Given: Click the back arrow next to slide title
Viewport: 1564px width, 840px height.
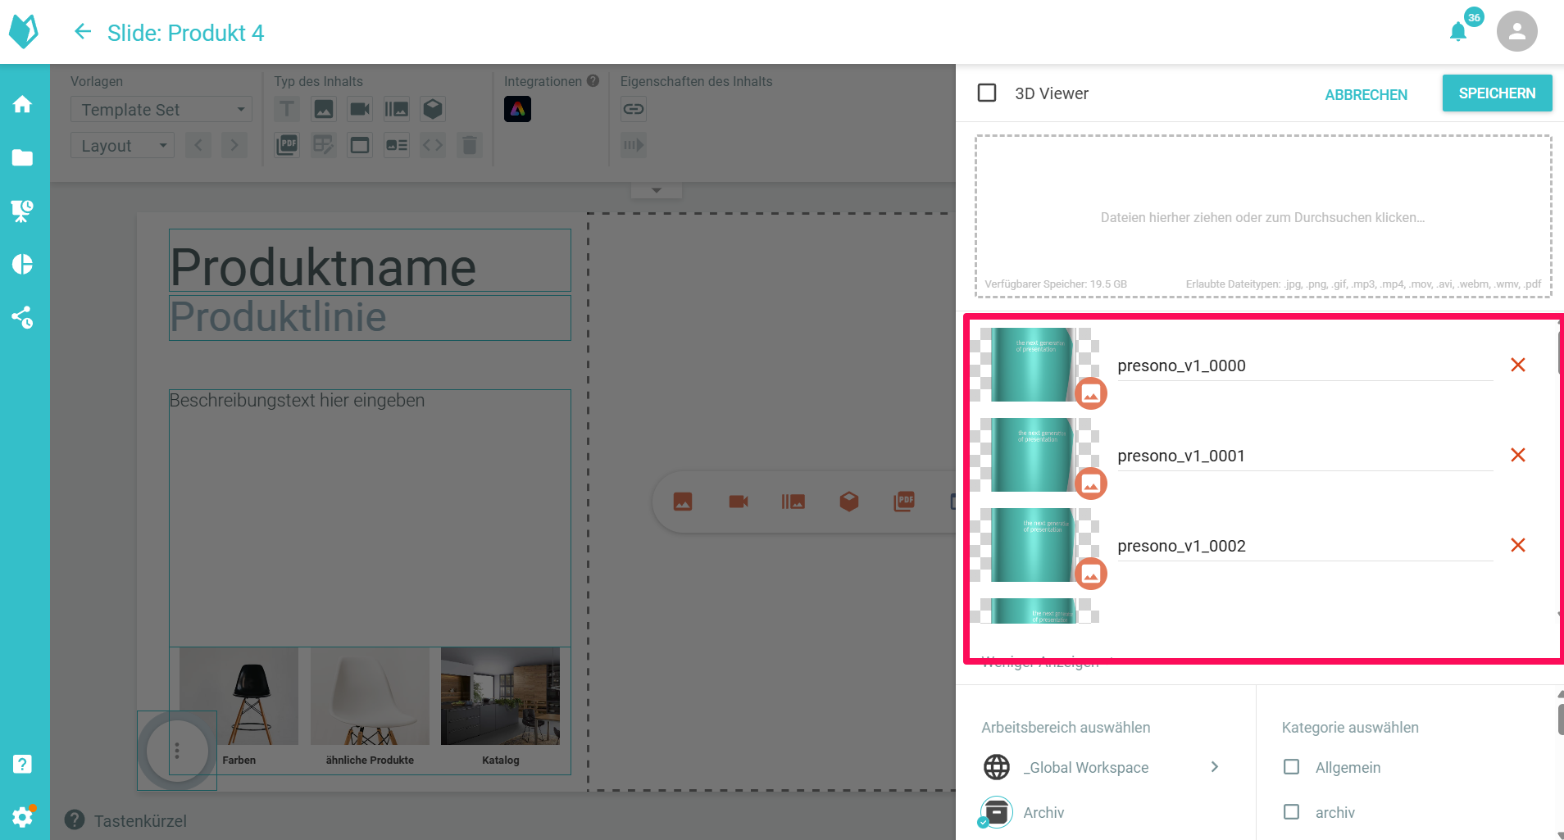Looking at the screenshot, I should point(83,32).
